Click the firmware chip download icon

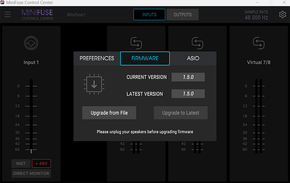94,84
